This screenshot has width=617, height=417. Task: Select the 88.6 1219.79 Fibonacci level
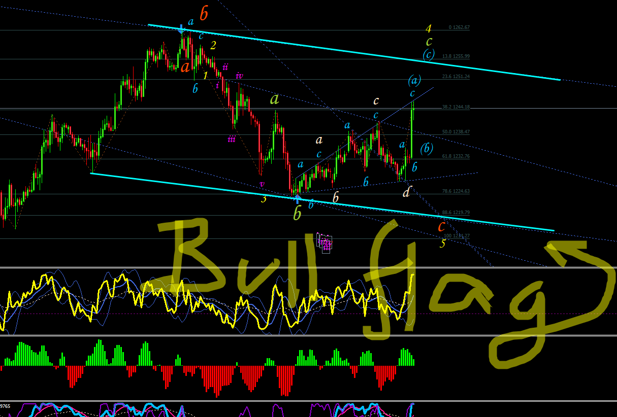pos(456,213)
